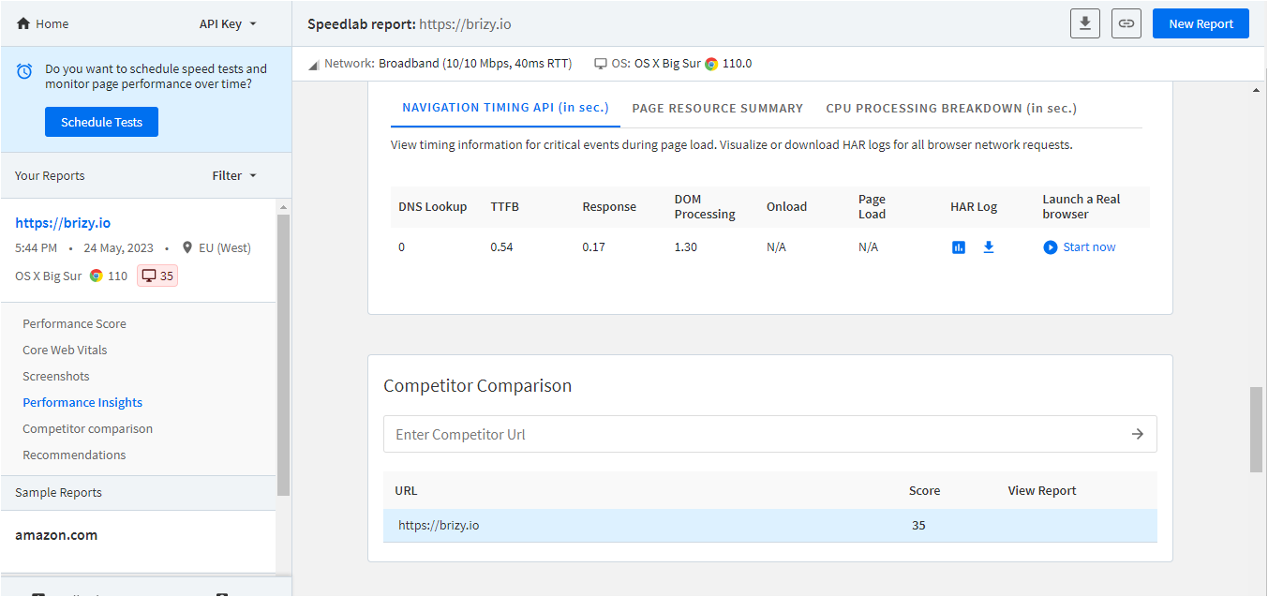Switch to Navigation Timing API tab
This screenshot has height=597, width=1268.
click(505, 108)
